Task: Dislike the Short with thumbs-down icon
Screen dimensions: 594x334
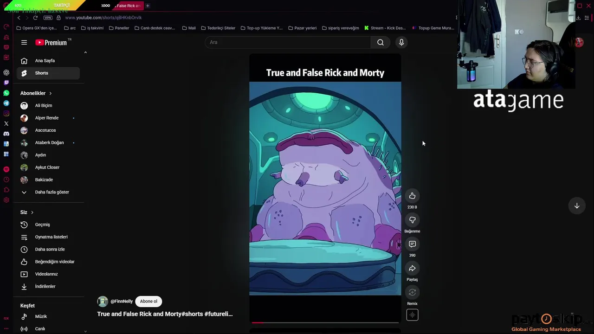Action: (412, 220)
